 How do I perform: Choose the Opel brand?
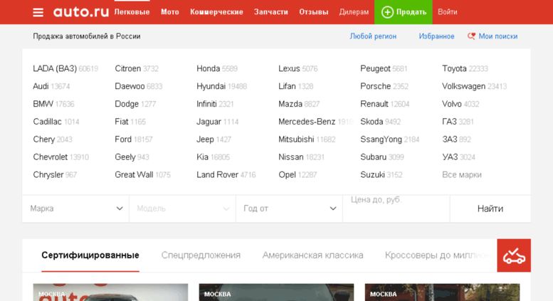click(287, 175)
